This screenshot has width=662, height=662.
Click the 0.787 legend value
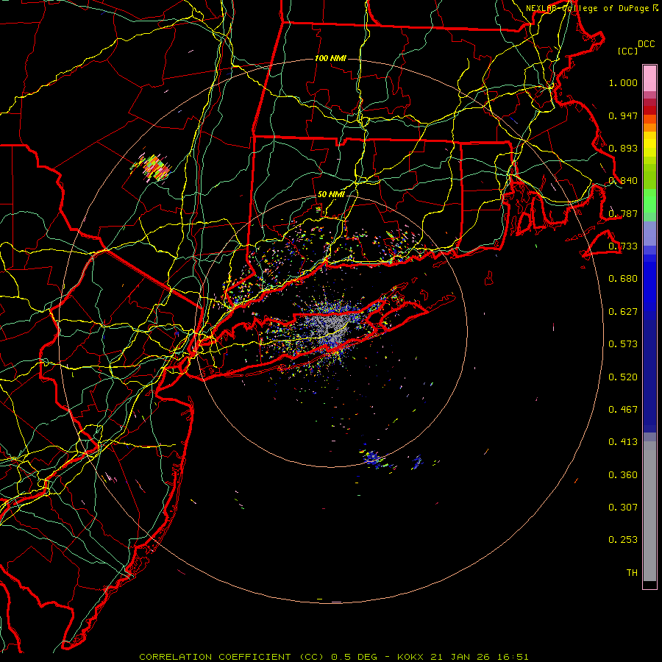(623, 213)
